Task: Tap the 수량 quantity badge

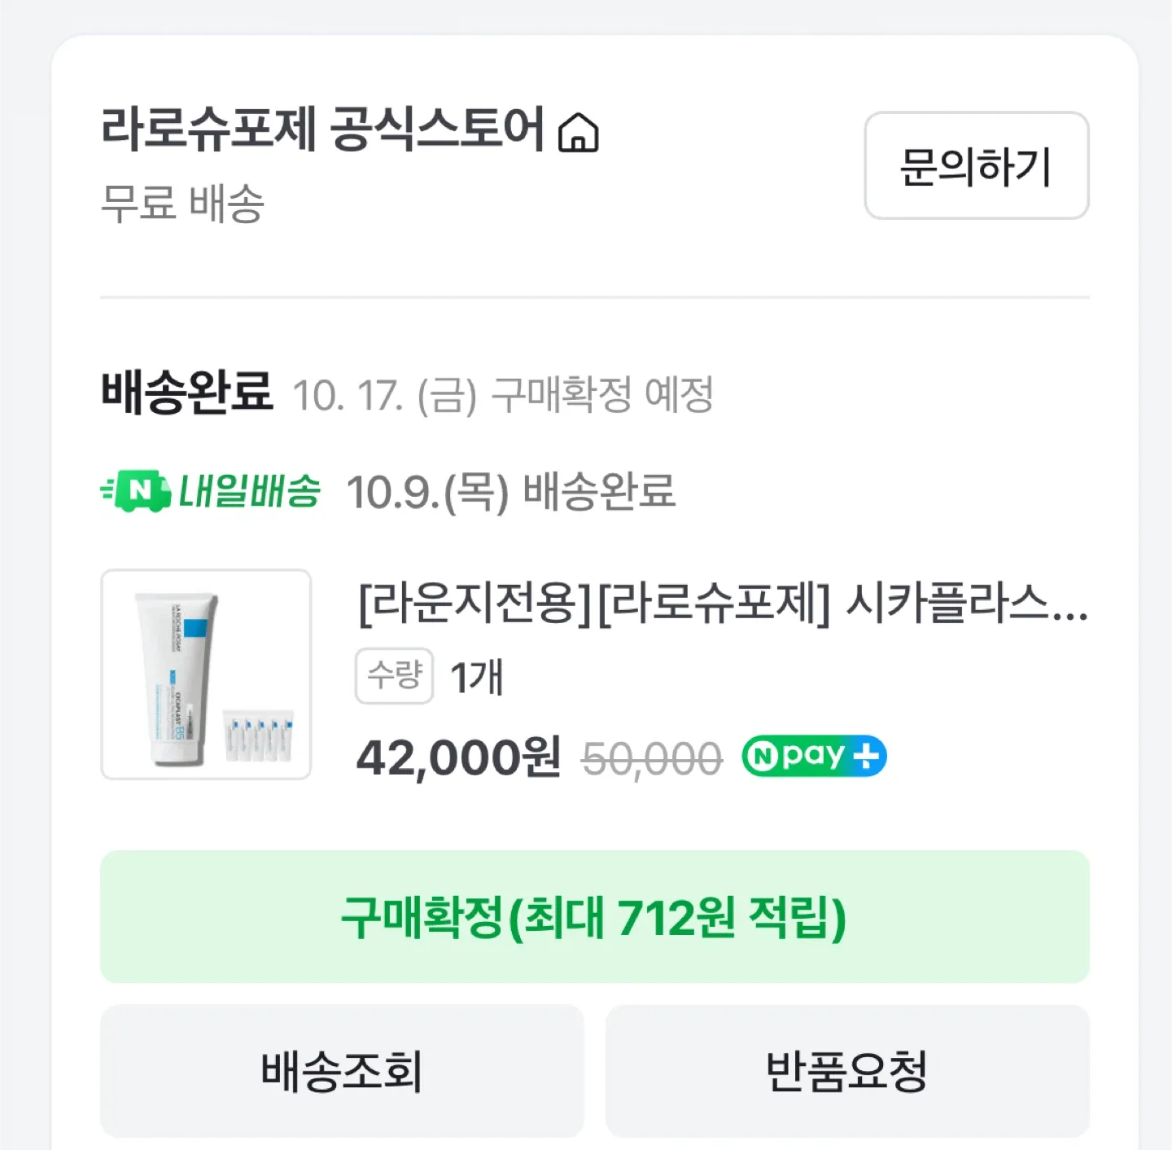Action: [394, 675]
